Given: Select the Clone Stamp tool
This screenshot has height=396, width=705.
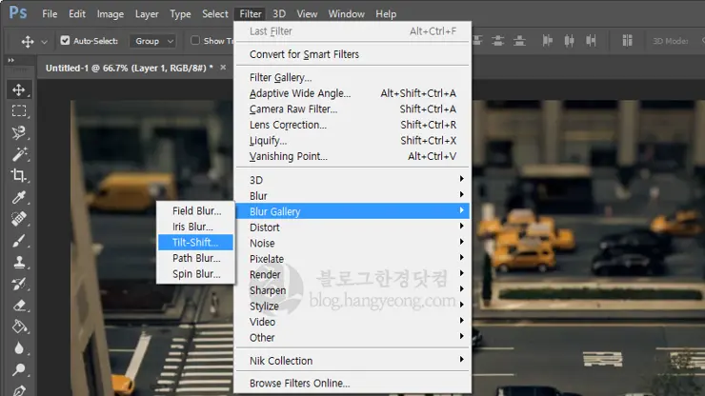Looking at the screenshot, I should point(19,263).
